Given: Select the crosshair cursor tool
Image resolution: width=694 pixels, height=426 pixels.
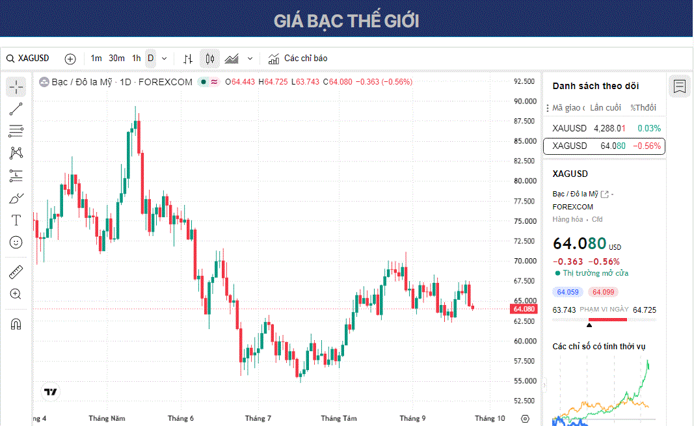Looking at the screenshot, I should click(16, 87).
